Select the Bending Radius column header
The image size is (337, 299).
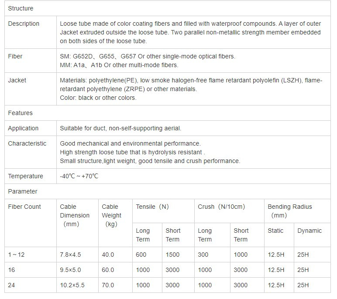pyautogui.click(x=290, y=211)
